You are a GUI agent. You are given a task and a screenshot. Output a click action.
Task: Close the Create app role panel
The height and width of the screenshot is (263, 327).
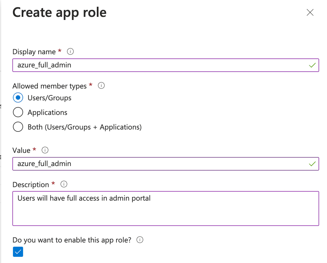tap(310, 12)
